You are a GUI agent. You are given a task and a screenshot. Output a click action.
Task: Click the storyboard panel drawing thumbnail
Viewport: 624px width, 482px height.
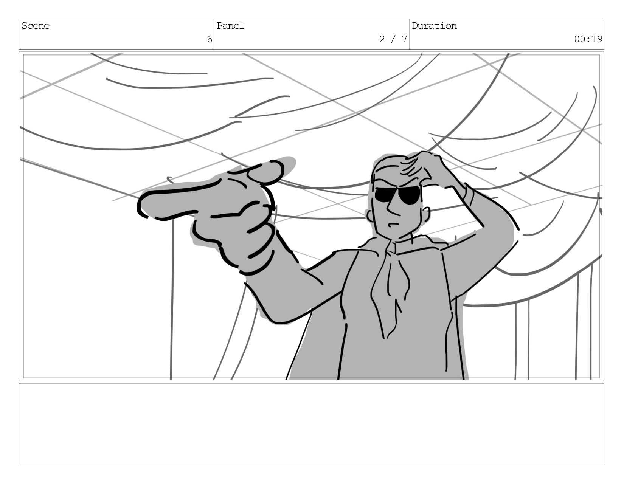(x=312, y=216)
